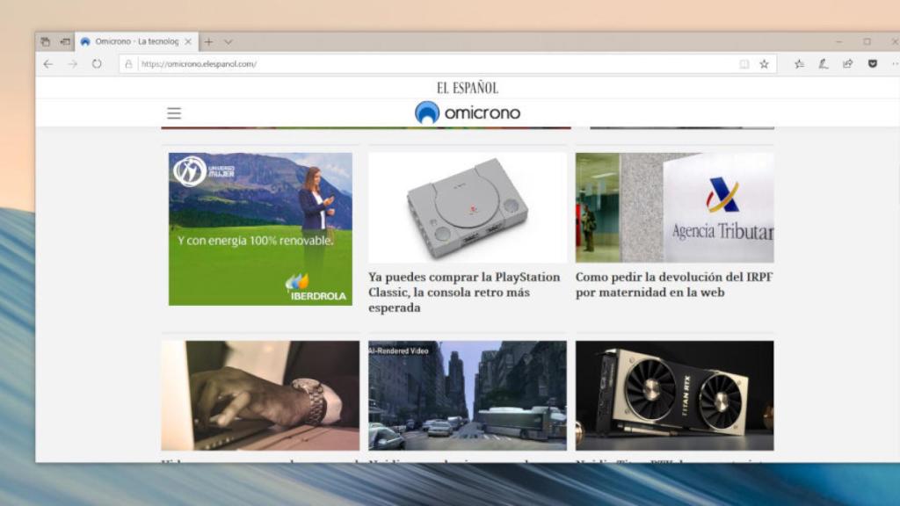900x506 pixels.
Task: Click the El Español masthead
Action: click(466, 87)
